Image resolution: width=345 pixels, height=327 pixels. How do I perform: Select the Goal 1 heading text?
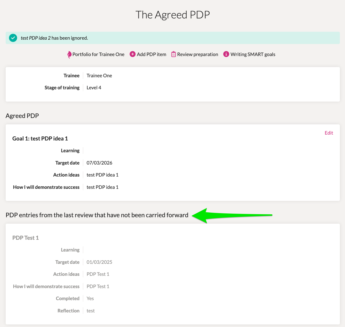click(x=40, y=138)
